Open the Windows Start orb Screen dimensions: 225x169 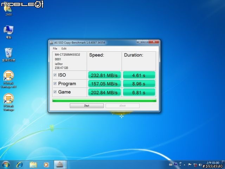[x=6, y=165]
